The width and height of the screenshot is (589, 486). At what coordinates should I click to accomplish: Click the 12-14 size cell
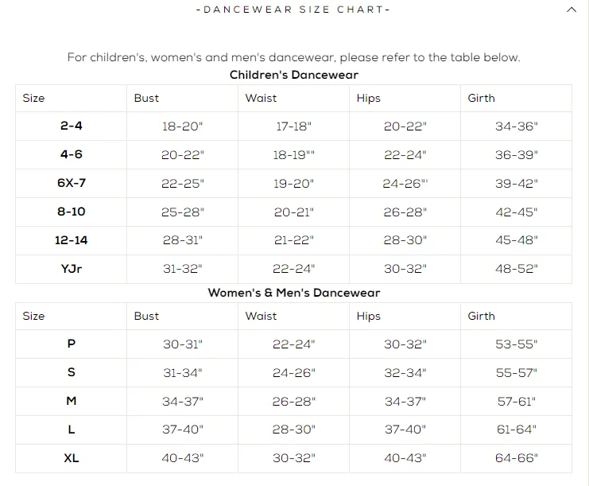coord(71,239)
